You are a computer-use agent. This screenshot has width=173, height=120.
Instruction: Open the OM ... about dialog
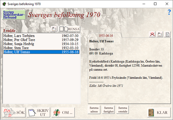63,112
